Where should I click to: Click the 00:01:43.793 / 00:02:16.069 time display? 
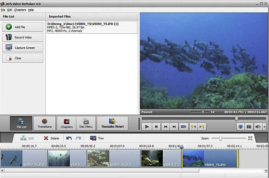245,112
